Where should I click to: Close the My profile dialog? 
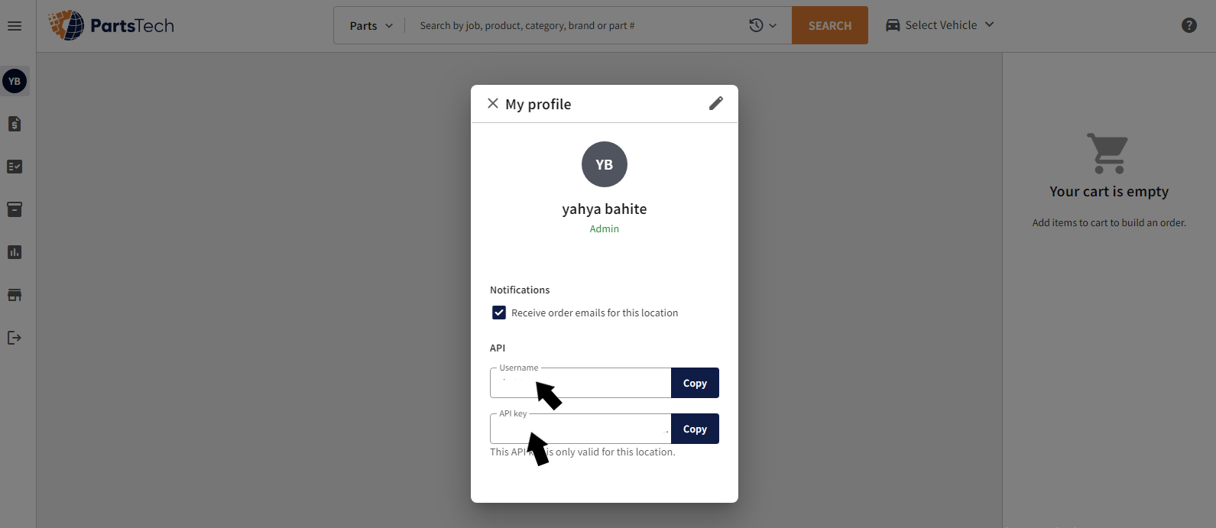point(493,103)
